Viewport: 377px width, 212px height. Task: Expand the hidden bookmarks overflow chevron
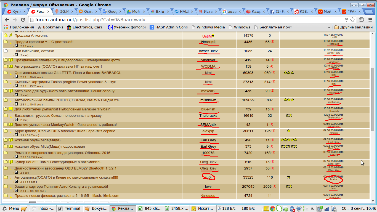[329, 27]
